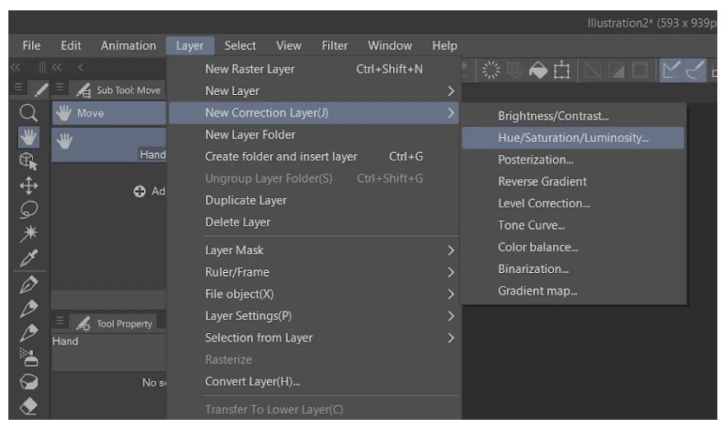Viewport: 728px width, 429px height.
Task: Select the Pen tool
Action: [x=28, y=284]
